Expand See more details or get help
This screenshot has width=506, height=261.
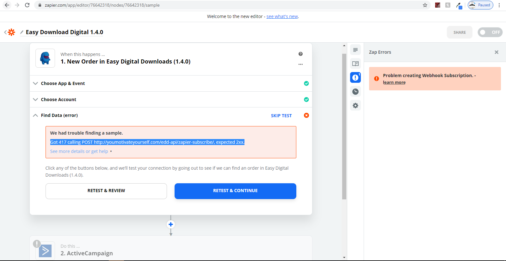click(81, 151)
